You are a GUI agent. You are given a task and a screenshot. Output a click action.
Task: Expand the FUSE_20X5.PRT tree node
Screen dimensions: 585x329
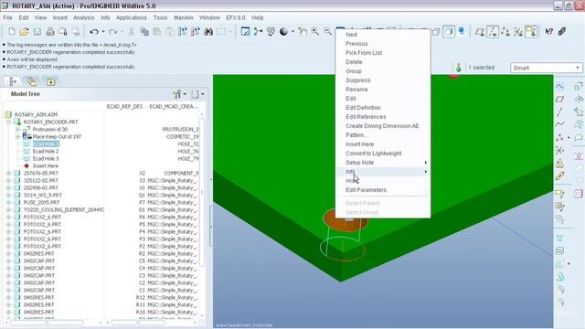(8, 203)
